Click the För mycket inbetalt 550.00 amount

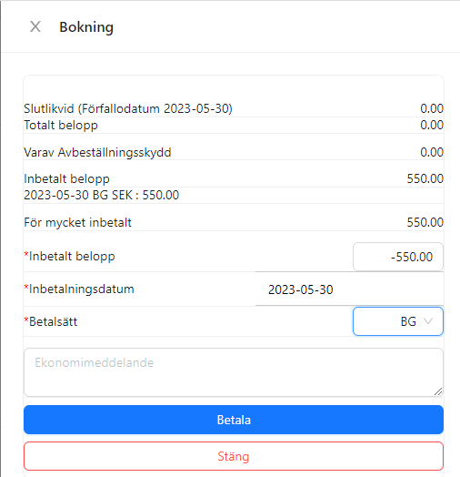pos(425,222)
